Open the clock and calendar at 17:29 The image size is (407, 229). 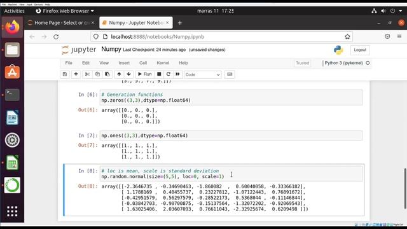click(216, 11)
